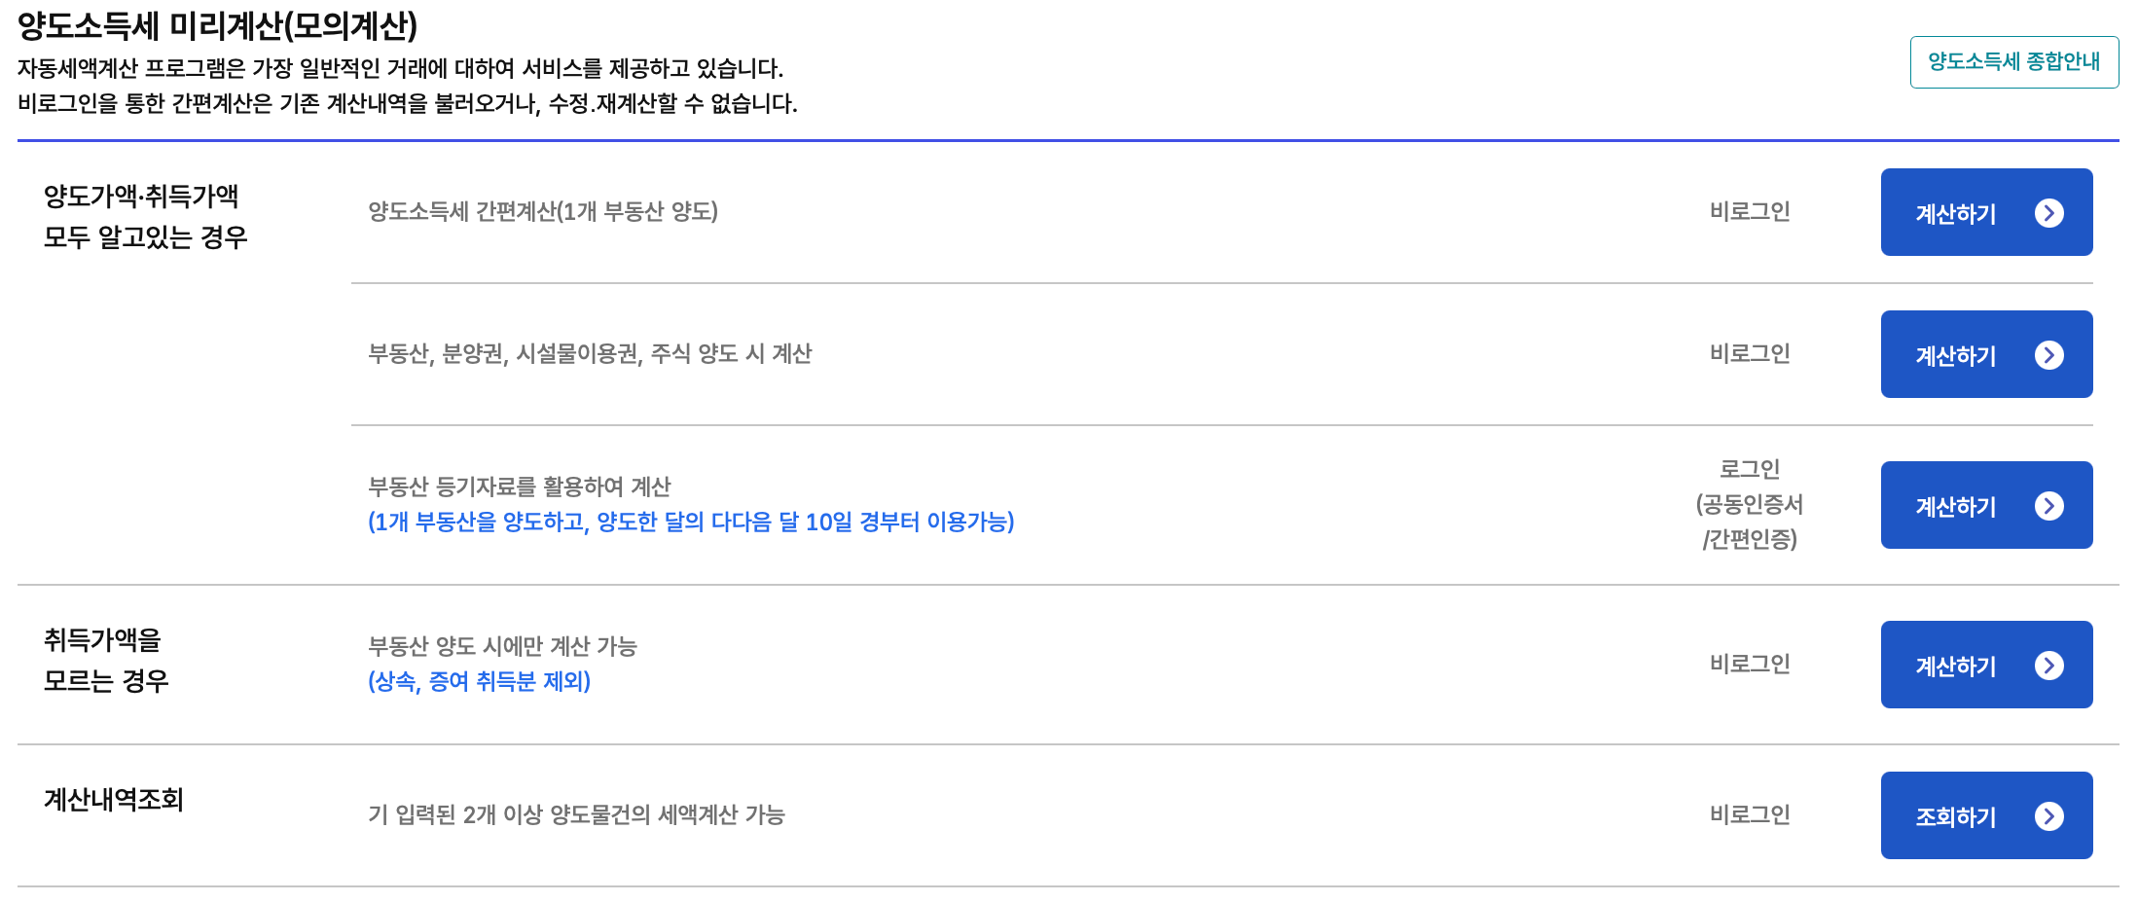Click the arrow icon inside the 취득가액 모르는 경우 계산하기 button
The width and height of the screenshot is (2138, 902).
tap(2049, 664)
